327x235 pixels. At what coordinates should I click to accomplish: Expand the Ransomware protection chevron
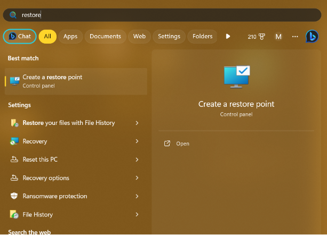(x=137, y=196)
